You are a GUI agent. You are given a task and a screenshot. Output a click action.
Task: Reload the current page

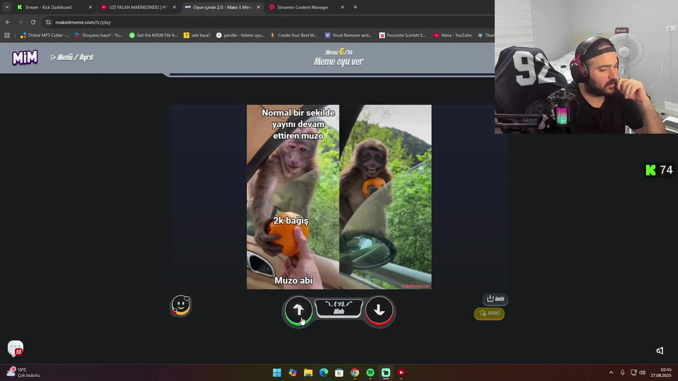33,22
